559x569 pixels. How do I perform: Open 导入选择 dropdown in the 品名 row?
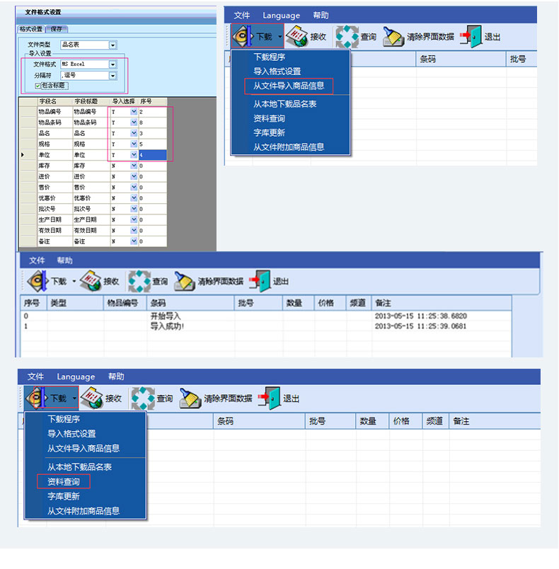coord(134,133)
